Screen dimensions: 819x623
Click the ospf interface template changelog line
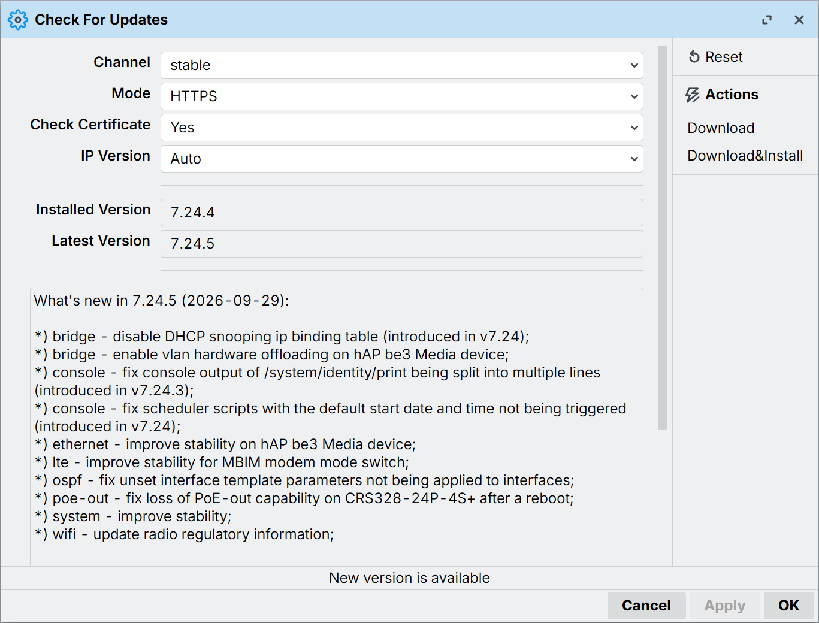coord(304,480)
